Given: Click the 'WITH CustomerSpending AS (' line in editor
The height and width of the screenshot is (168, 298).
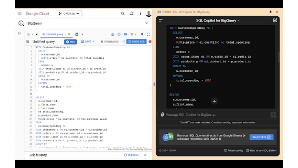Looking at the screenshot, I should (x=54, y=47).
